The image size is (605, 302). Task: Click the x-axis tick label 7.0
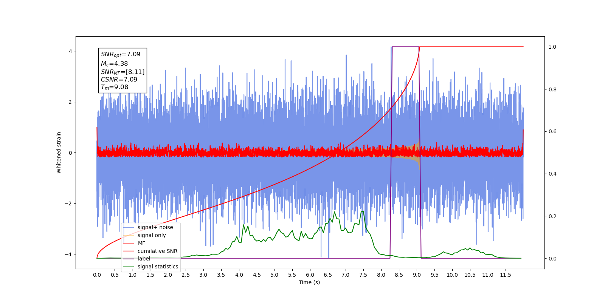(346, 275)
